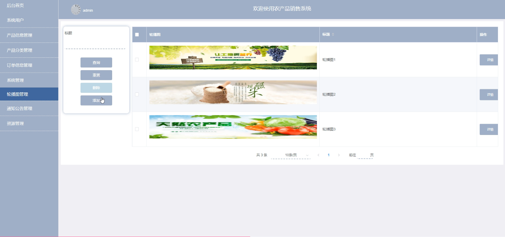The image size is (505, 237).
Task: Check the box for 轮播图2 row
Action: pos(137,94)
